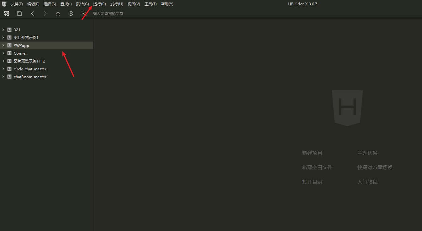Screen dimensions: 422x231
Task: Expand the chatRoom-master project
Action: click(3, 77)
